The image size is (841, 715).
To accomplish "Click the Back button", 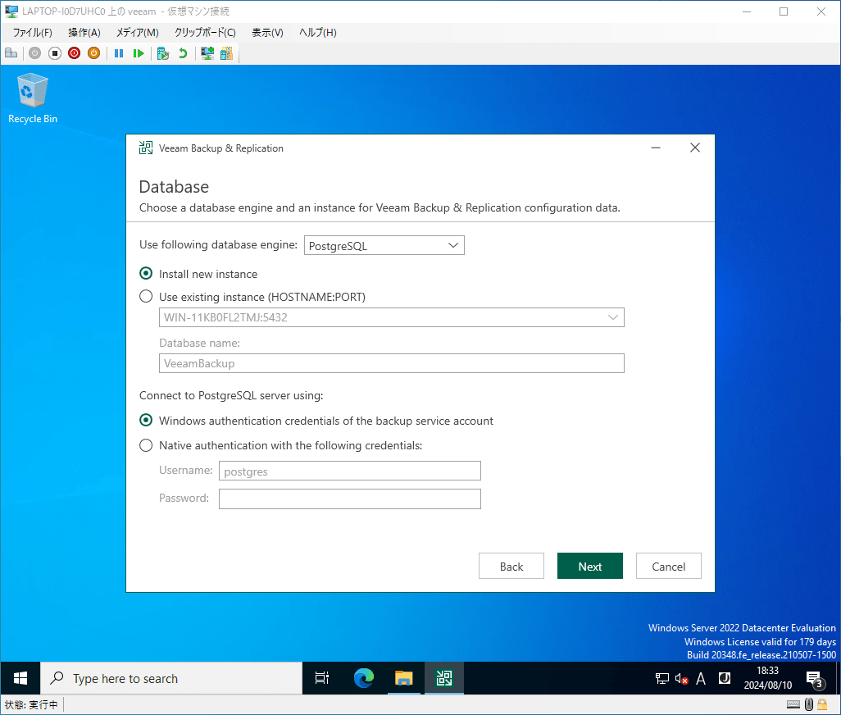I will pos(511,566).
